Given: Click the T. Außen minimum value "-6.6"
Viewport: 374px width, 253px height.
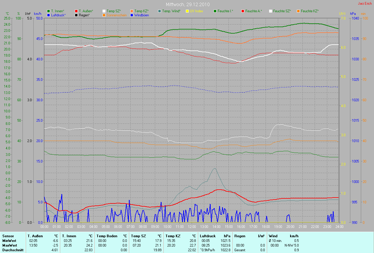Looking at the screenshot, I should [x=55, y=241].
